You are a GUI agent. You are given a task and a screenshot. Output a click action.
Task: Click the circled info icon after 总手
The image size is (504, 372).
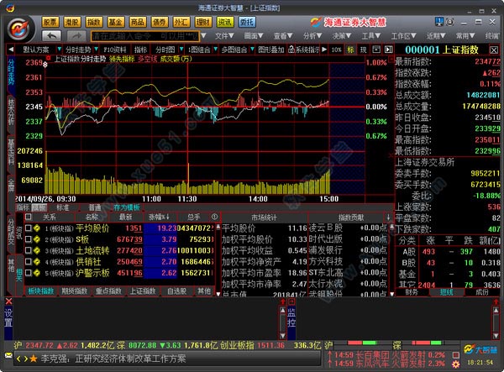[x=215, y=217]
